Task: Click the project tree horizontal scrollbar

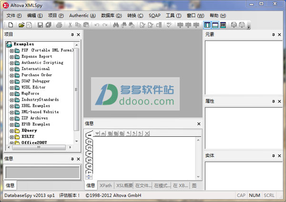Action: (39, 147)
